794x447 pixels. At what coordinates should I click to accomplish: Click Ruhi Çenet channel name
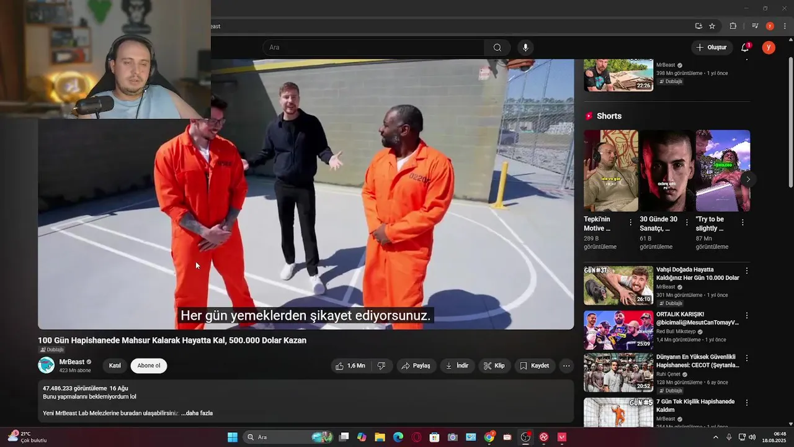(670, 374)
